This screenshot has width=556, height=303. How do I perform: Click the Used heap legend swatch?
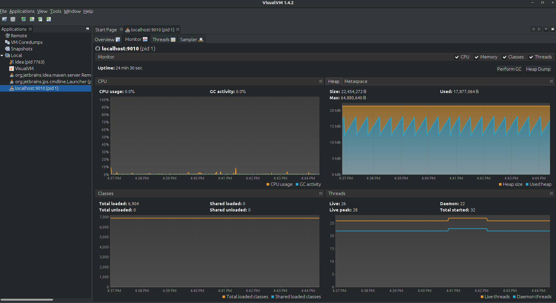click(527, 185)
